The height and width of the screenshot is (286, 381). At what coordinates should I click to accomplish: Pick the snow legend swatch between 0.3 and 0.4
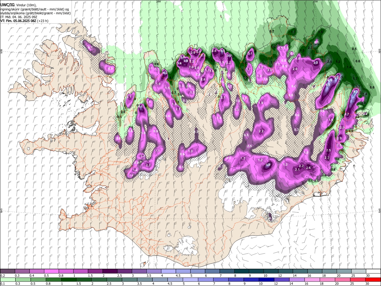click(x=22, y=271)
